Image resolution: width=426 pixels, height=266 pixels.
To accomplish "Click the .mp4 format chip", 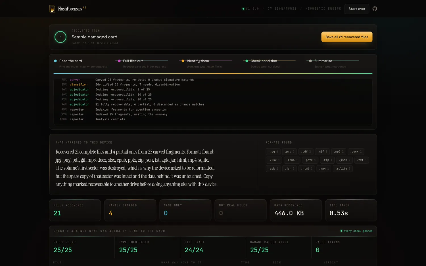I will click(324, 169).
